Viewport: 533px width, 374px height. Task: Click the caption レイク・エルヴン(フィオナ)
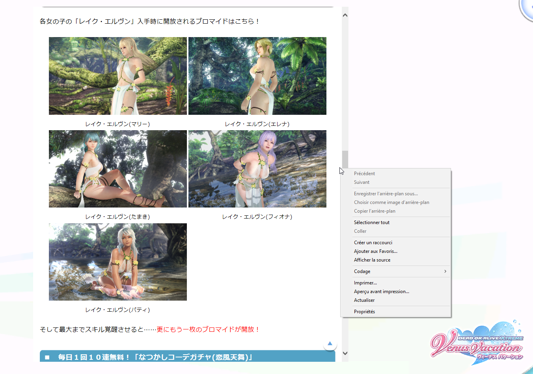coord(257,217)
